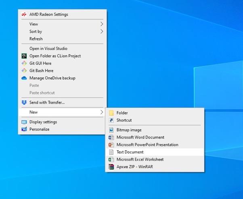Refresh the desktop
The width and height of the screenshot is (243, 199).
(x=63, y=39)
